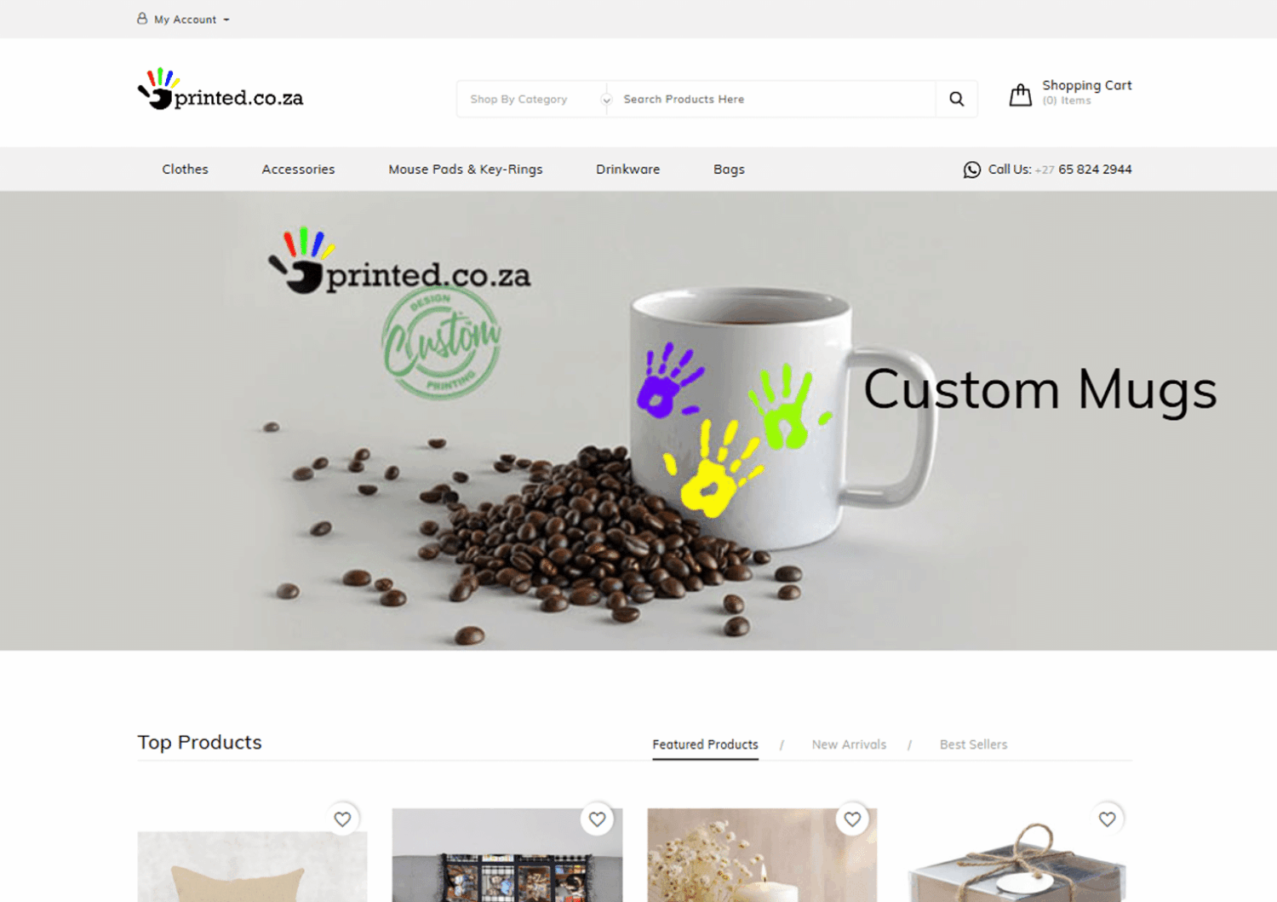Add gift box product to wishlist

click(1107, 819)
